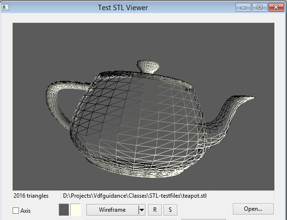Viewport: 287px width, 220px height.
Task: Click the teapot.stl file path in status bar
Action: tap(135, 196)
